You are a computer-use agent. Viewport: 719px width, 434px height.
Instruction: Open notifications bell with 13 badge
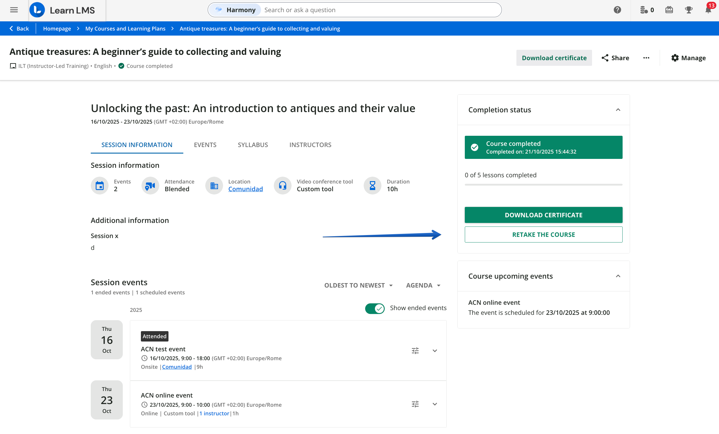pos(708,10)
